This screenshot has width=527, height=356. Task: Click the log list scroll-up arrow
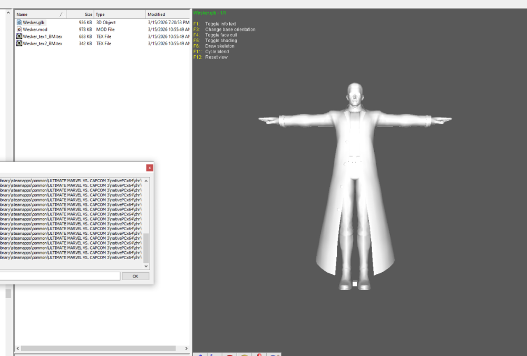(146, 181)
